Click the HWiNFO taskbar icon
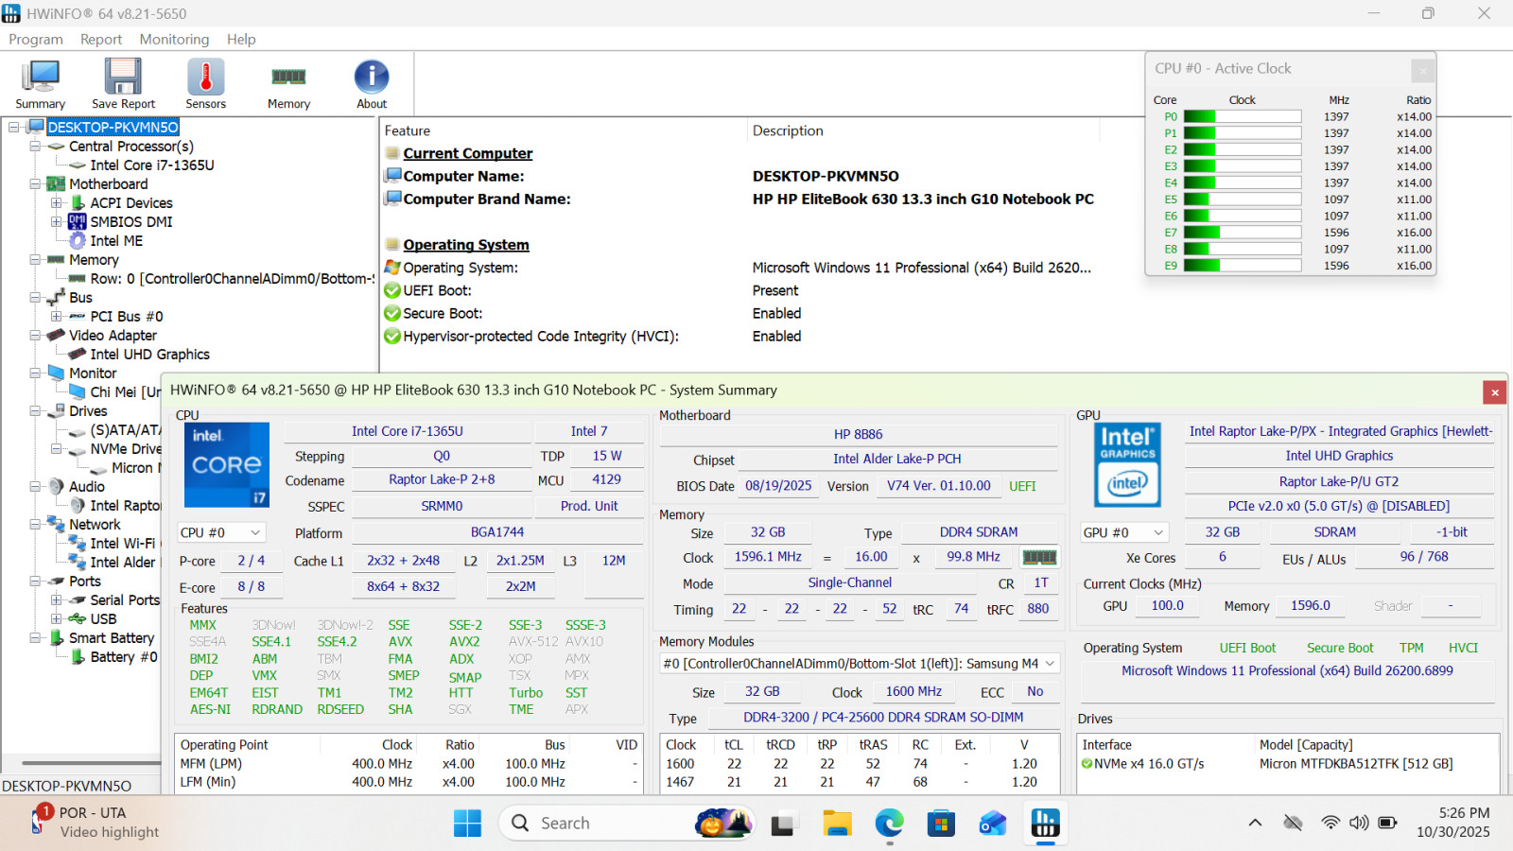1513x851 pixels. [x=1045, y=824]
